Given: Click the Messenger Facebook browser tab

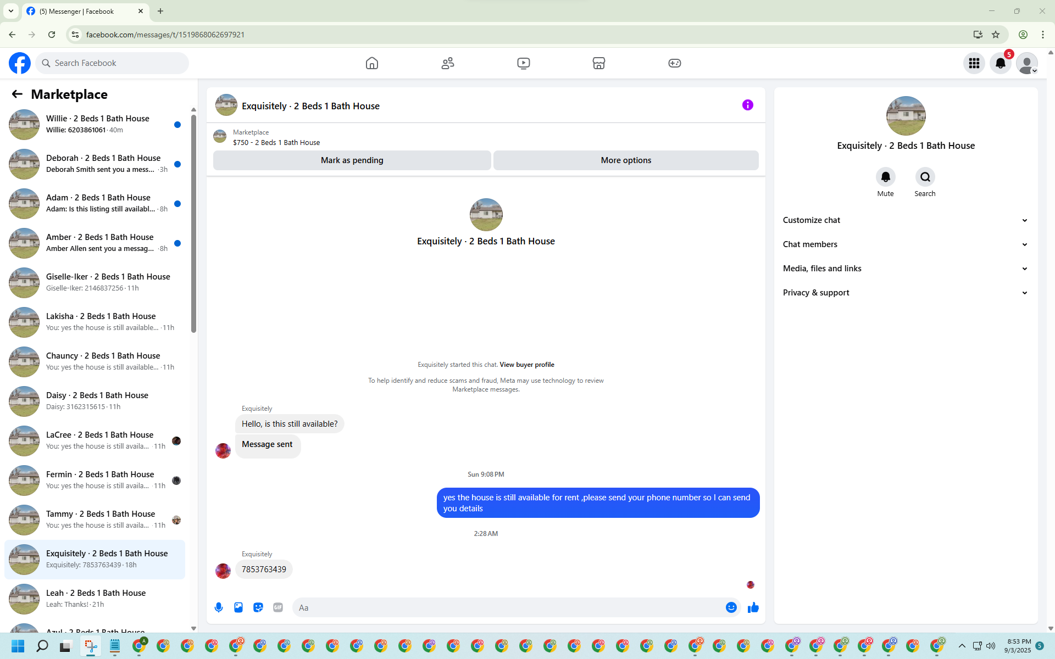Looking at the screenshot, I should (85, 12).
